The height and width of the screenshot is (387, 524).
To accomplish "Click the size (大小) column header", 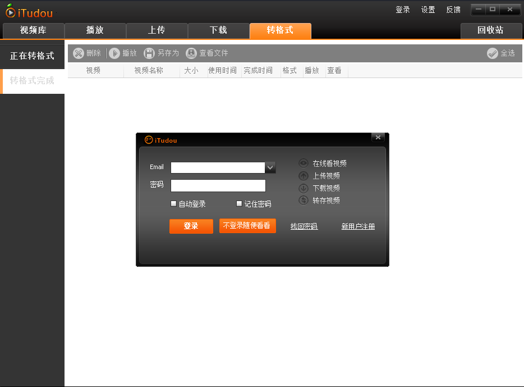I will [191, 71].
